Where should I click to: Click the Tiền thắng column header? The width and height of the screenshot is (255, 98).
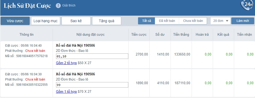tap(181, 34)
